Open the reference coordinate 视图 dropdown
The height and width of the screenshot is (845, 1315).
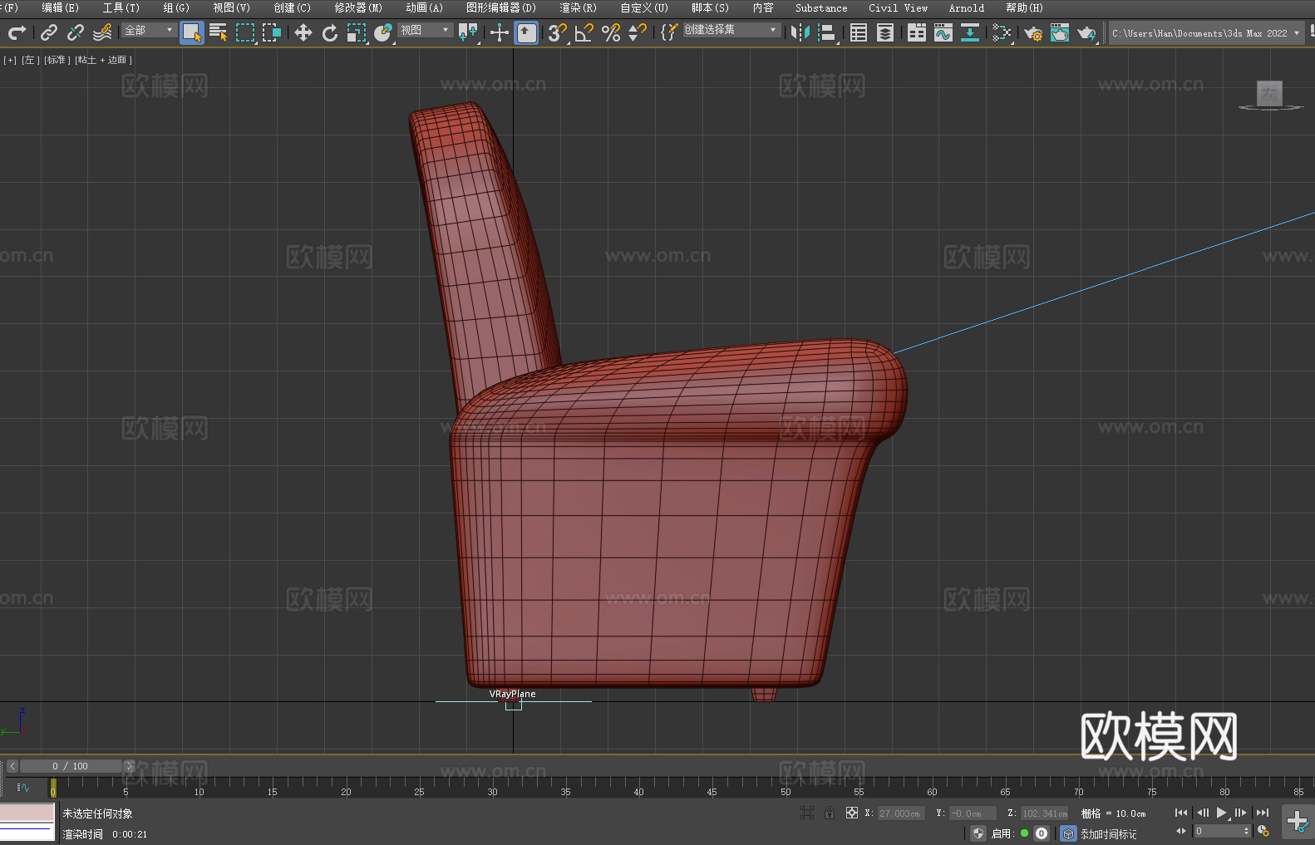(x=425, y=30)
